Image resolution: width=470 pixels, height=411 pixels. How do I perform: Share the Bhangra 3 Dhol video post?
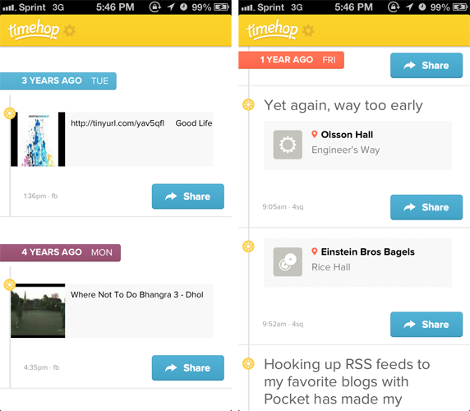click(188, 367)
